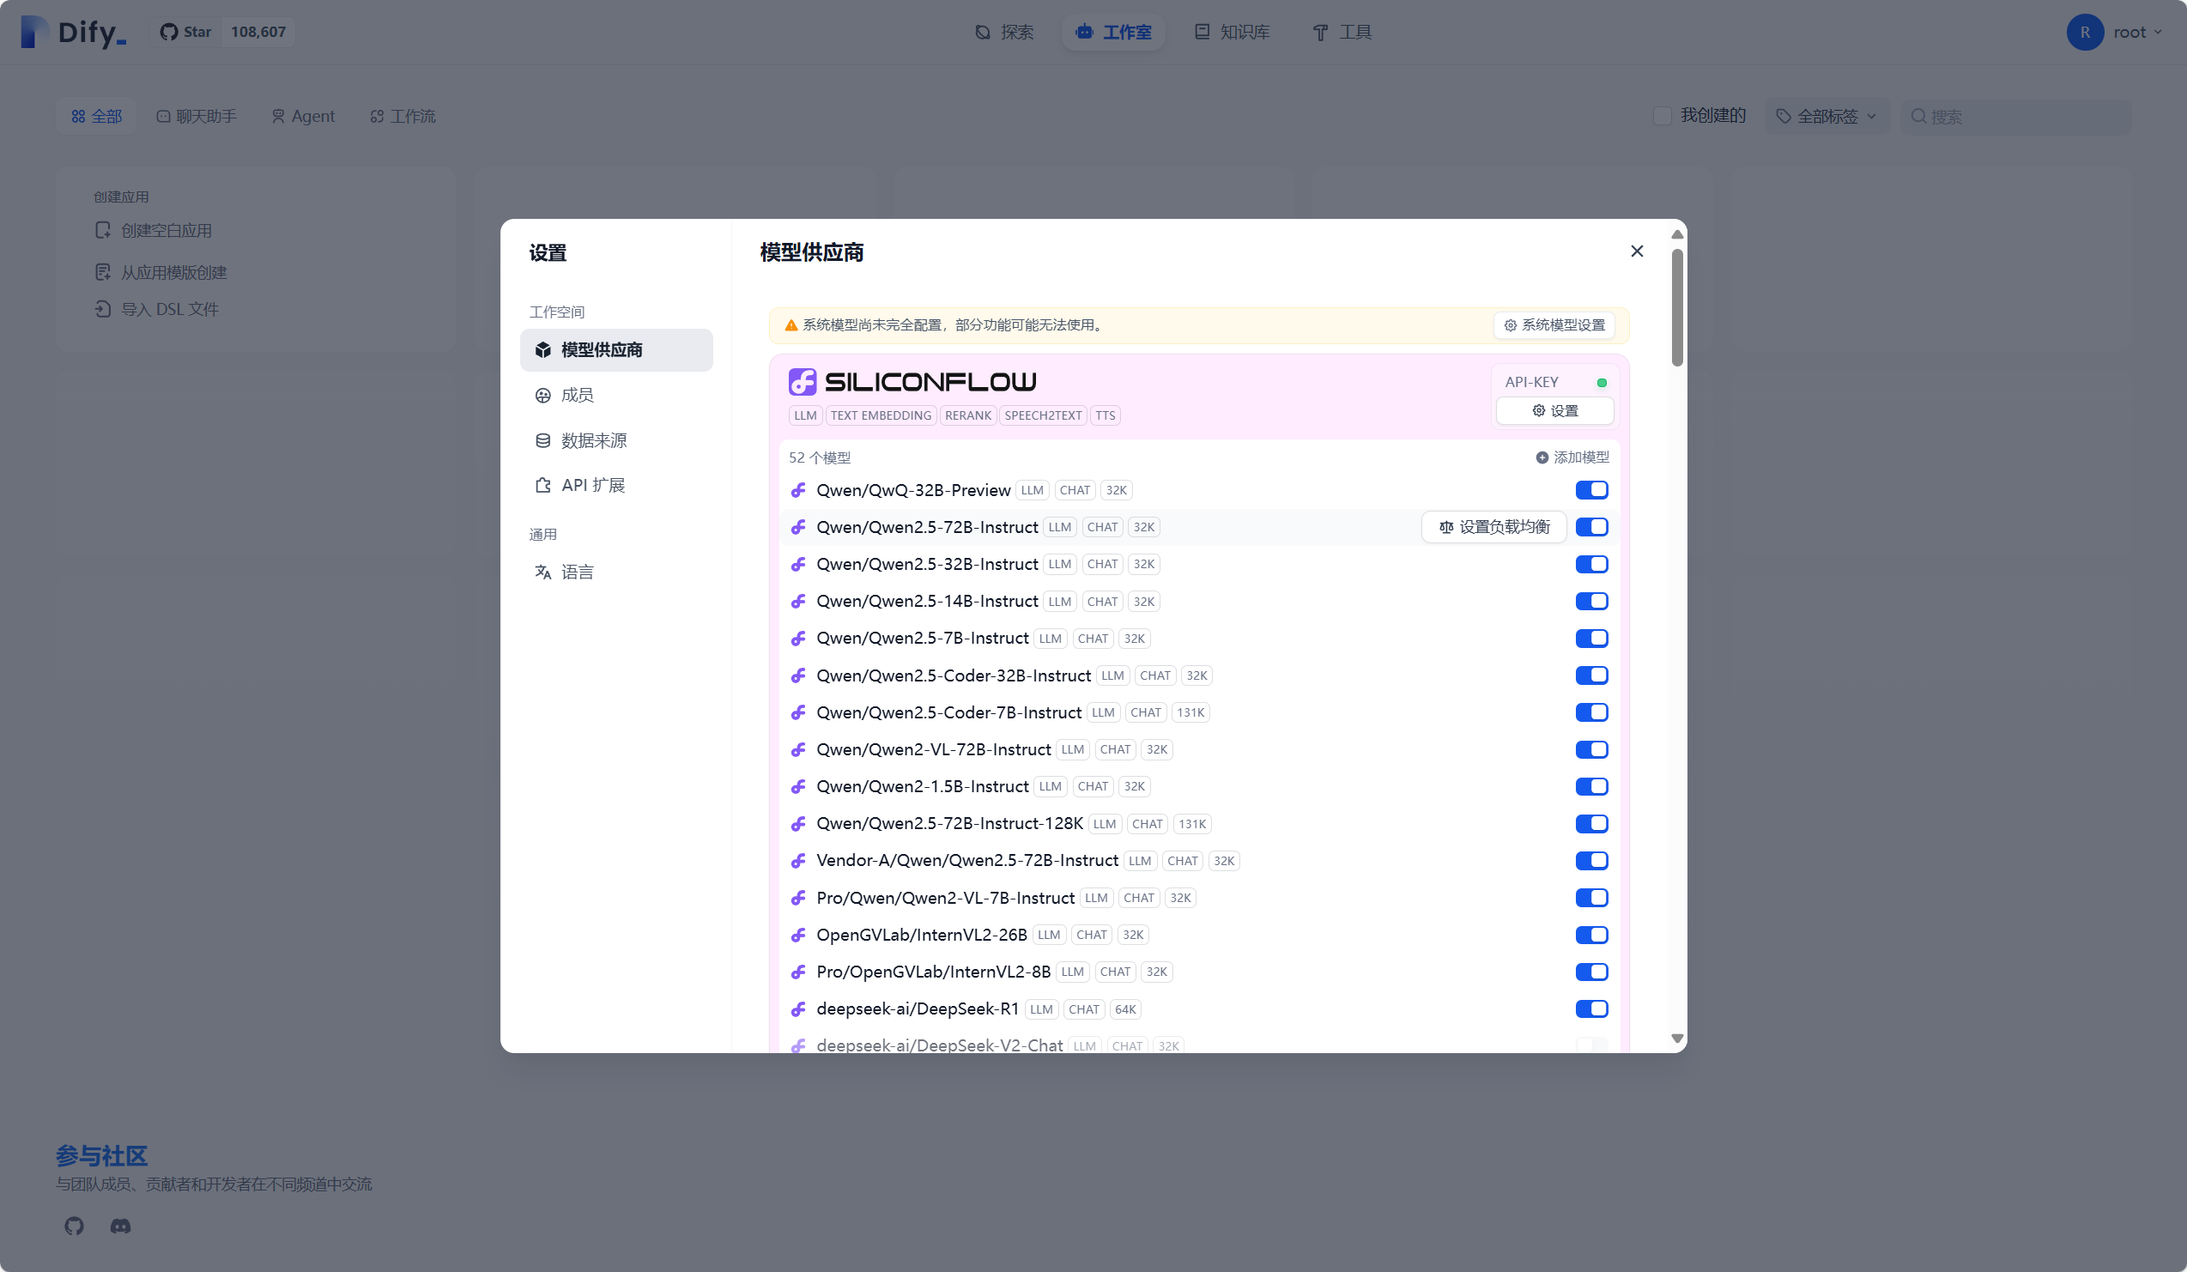Click the SiliconFlow provider logo

point(912,382)
